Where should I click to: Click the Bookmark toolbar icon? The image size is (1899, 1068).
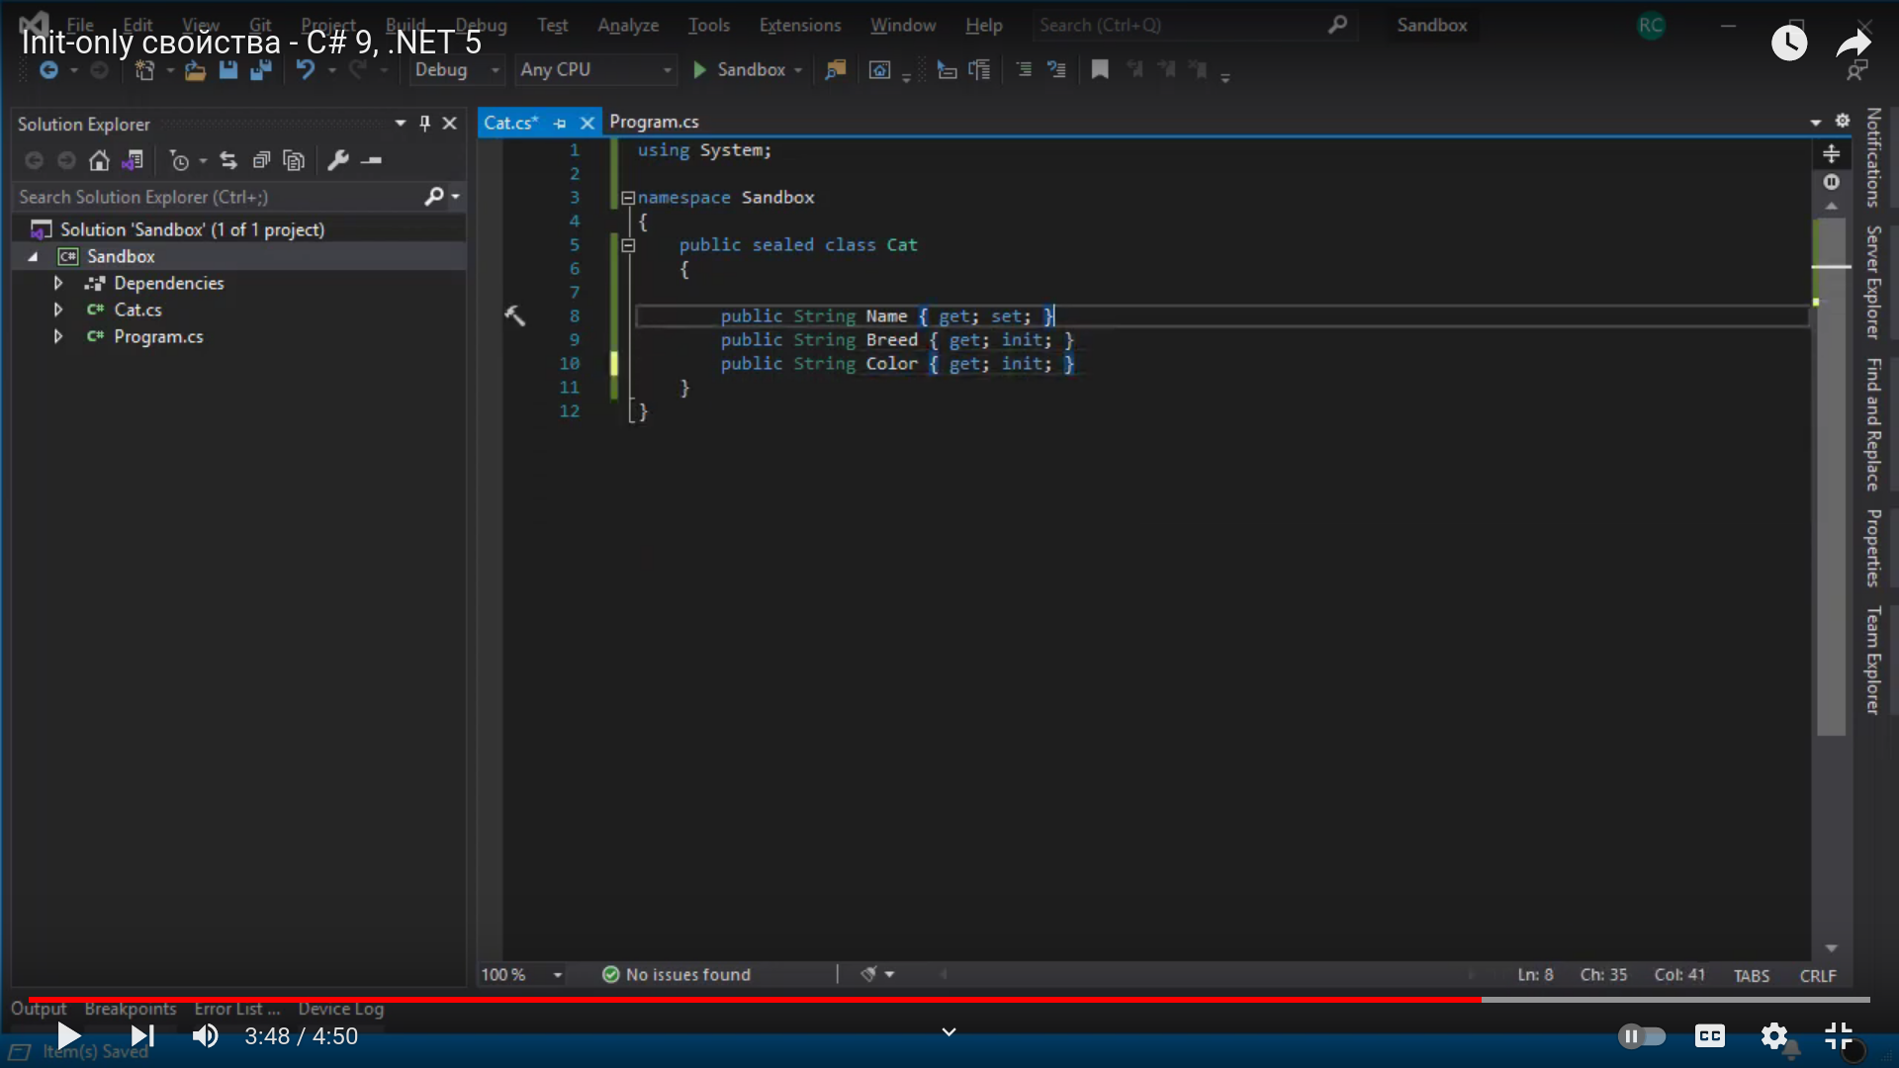tap(1100, 70)
